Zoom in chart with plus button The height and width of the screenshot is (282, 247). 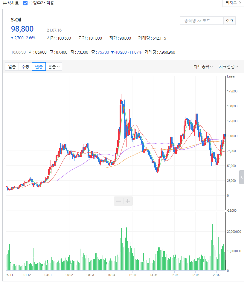coord(128,201)
